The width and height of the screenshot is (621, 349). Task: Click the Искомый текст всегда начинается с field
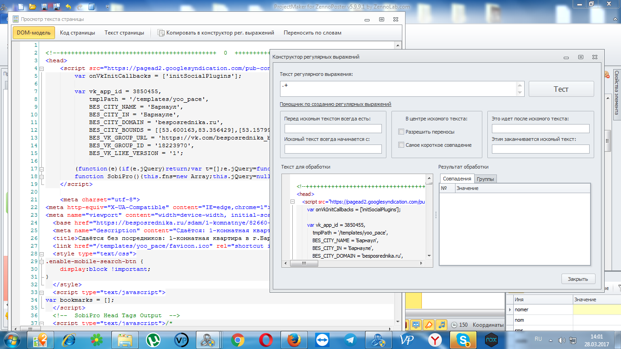coord(333,149)
